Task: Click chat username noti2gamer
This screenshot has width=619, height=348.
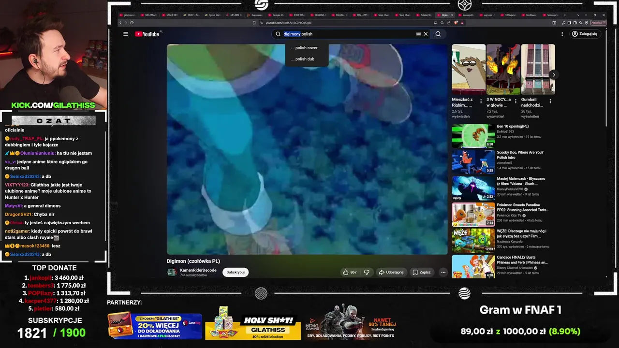Action: tap(17, 231)
